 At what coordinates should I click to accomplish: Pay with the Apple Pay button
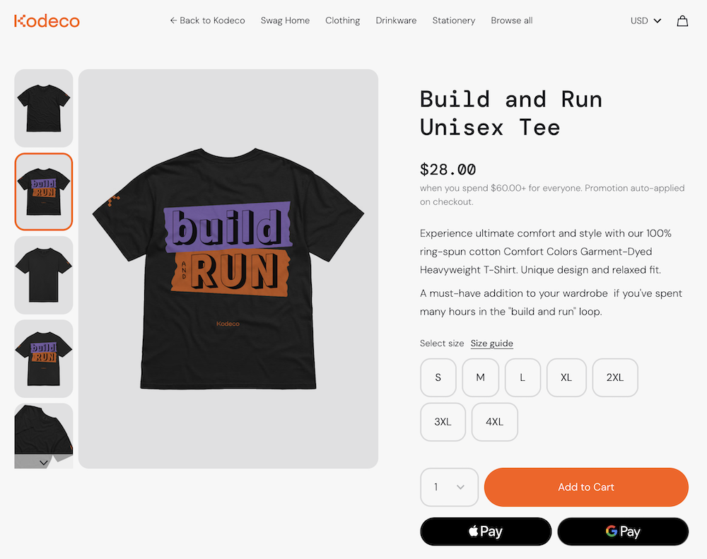[486, 531]
